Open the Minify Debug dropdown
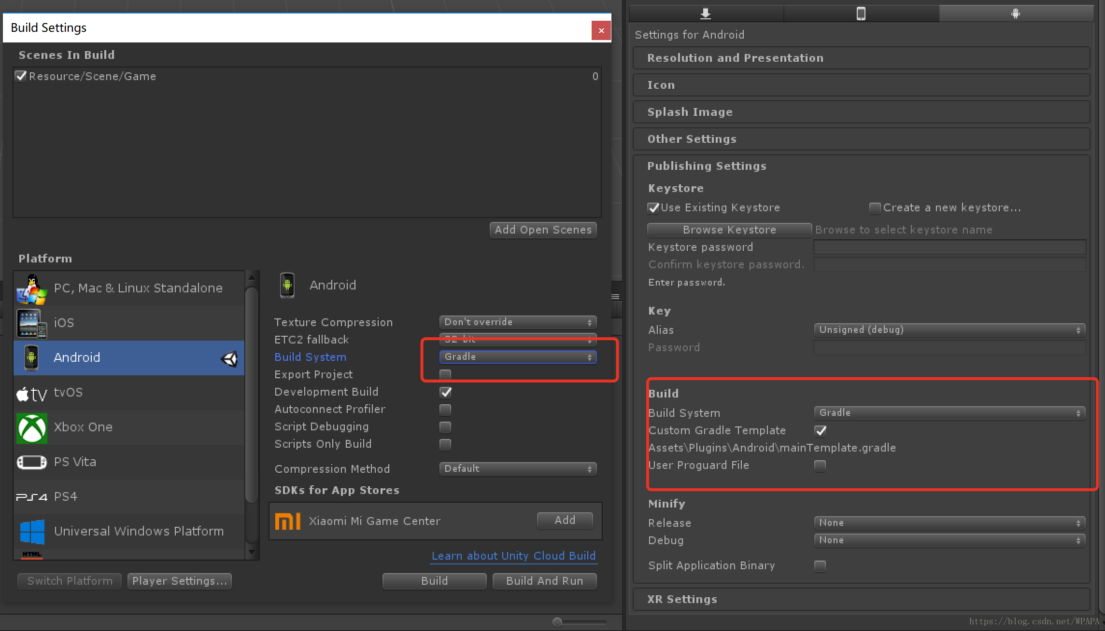 click(x=949, y=540)
